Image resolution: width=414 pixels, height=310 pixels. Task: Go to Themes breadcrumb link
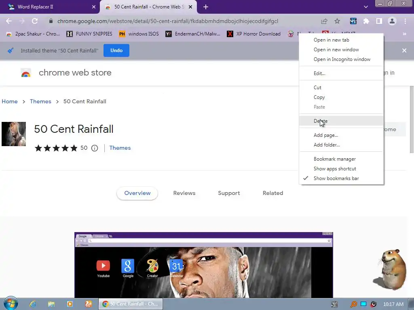click(x=40, y=101)
